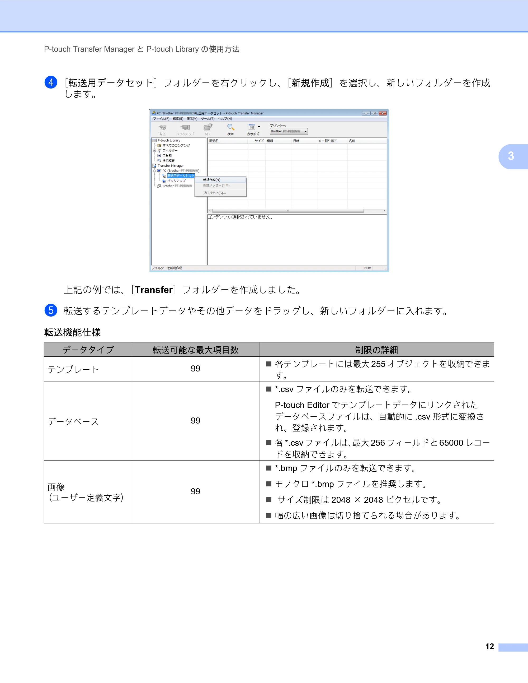
Task: Open the ファイル(F) menu
Action: coord(161,119)
